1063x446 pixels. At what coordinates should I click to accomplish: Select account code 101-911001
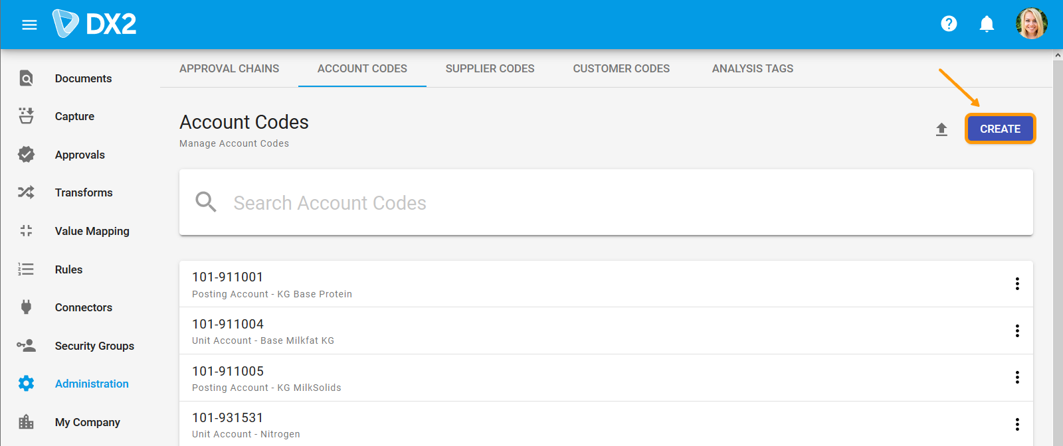(x=228, y=277)
